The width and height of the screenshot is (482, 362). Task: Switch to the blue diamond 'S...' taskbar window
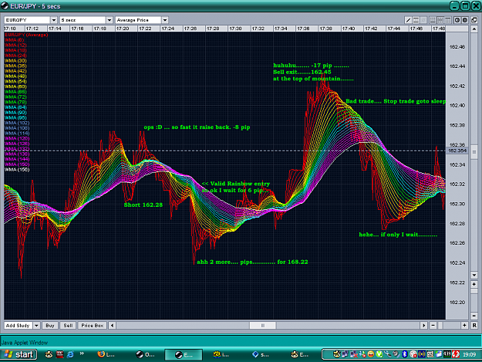coord(261,354)
